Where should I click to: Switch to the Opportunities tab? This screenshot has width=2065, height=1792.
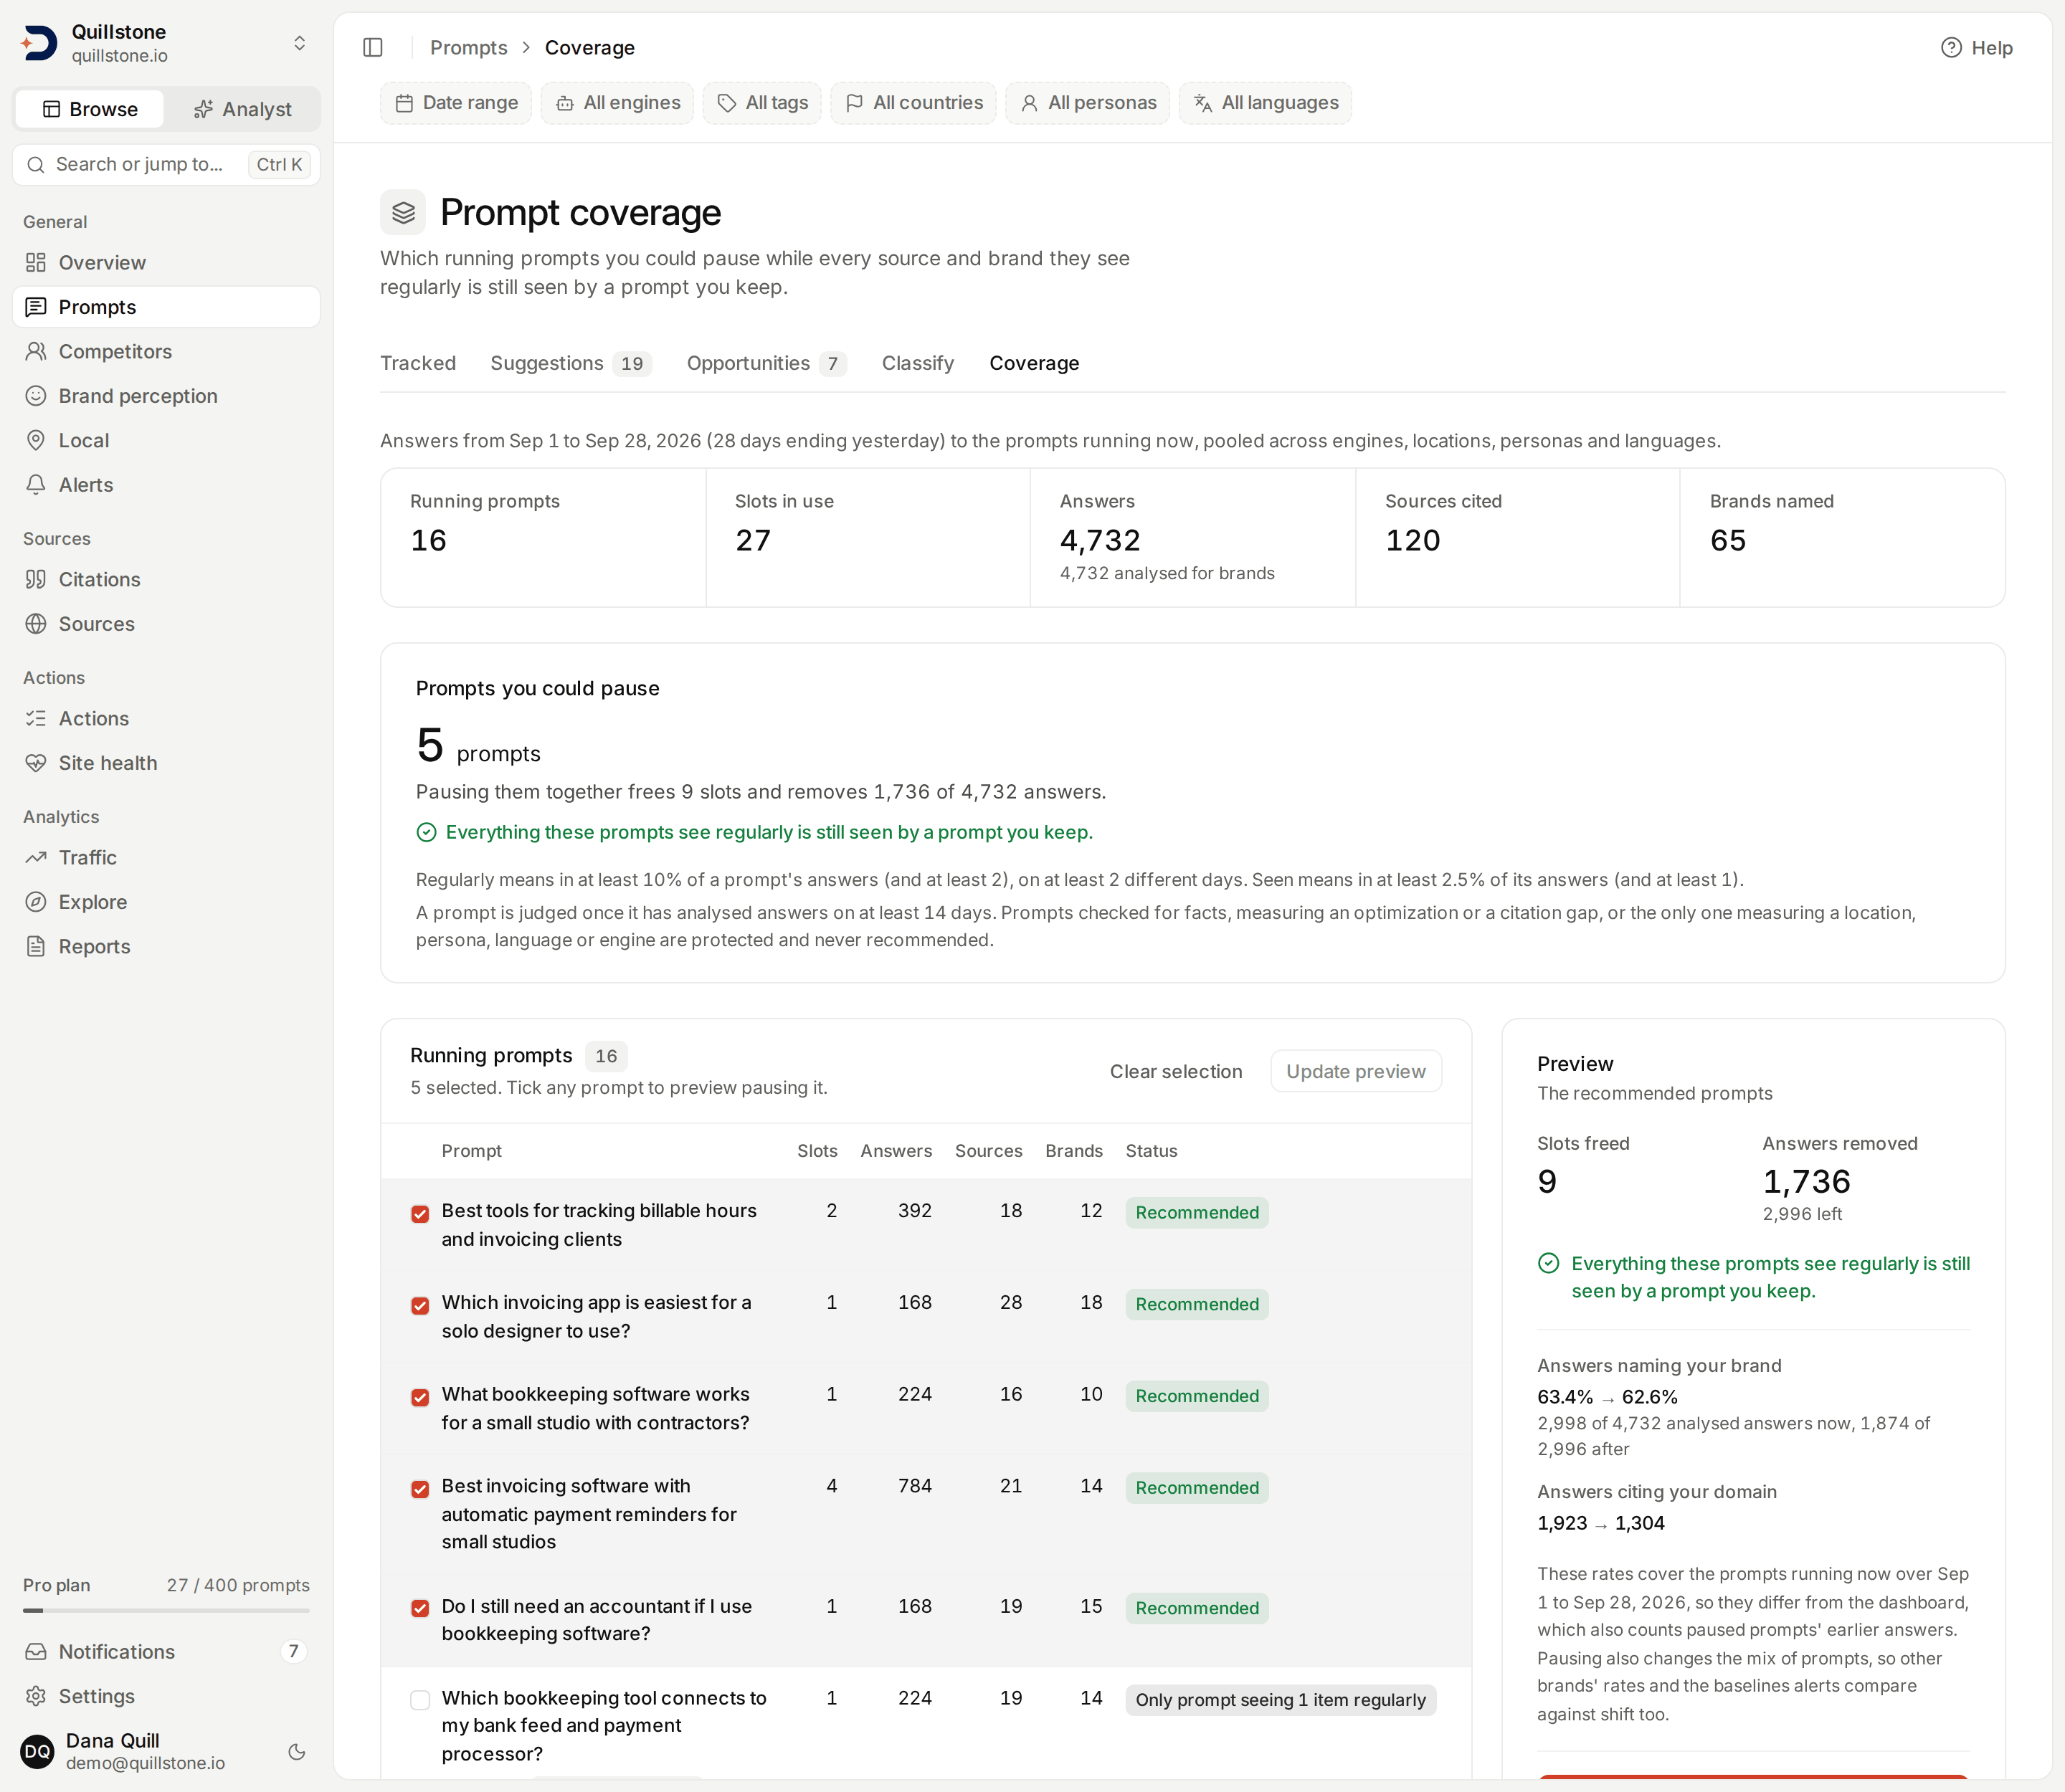click(x=766, y=363)
